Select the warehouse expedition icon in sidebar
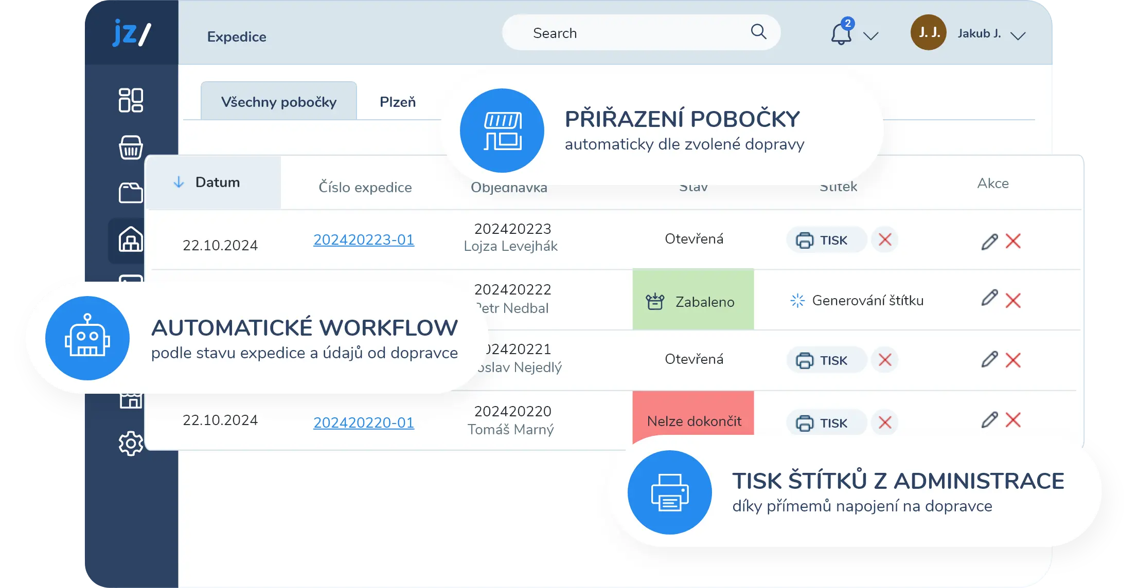The width and height of the screenshot is (1138, 588). [131, 240]
